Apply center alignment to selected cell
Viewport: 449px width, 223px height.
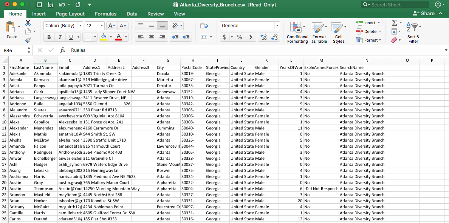[x=151, y=37]
